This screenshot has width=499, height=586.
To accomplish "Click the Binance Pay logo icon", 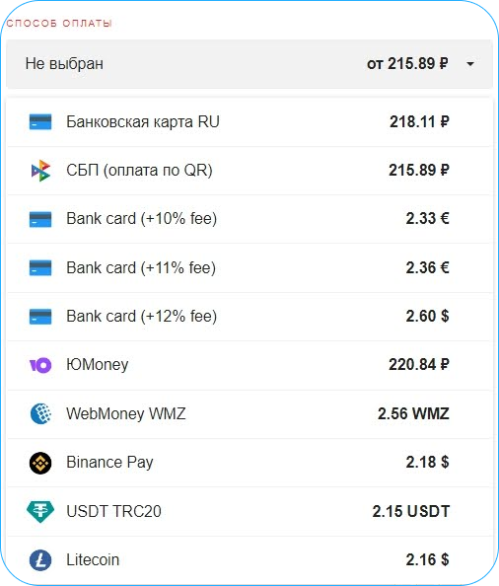I will (x=40, y=463).
